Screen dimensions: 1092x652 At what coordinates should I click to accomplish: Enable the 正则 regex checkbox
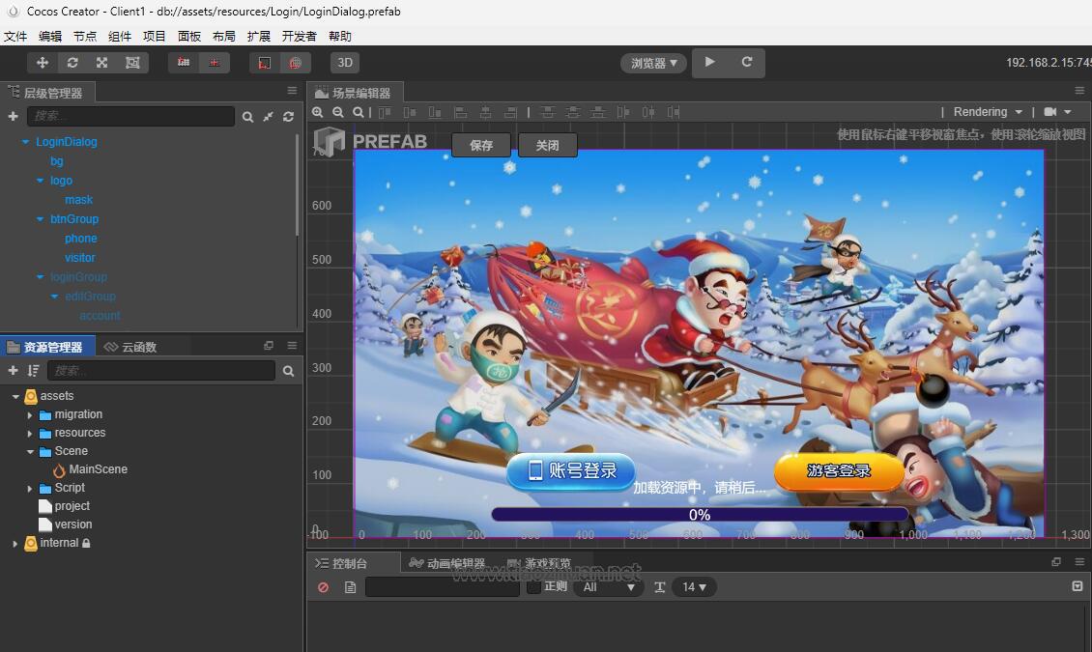click(x=534, y=587)
